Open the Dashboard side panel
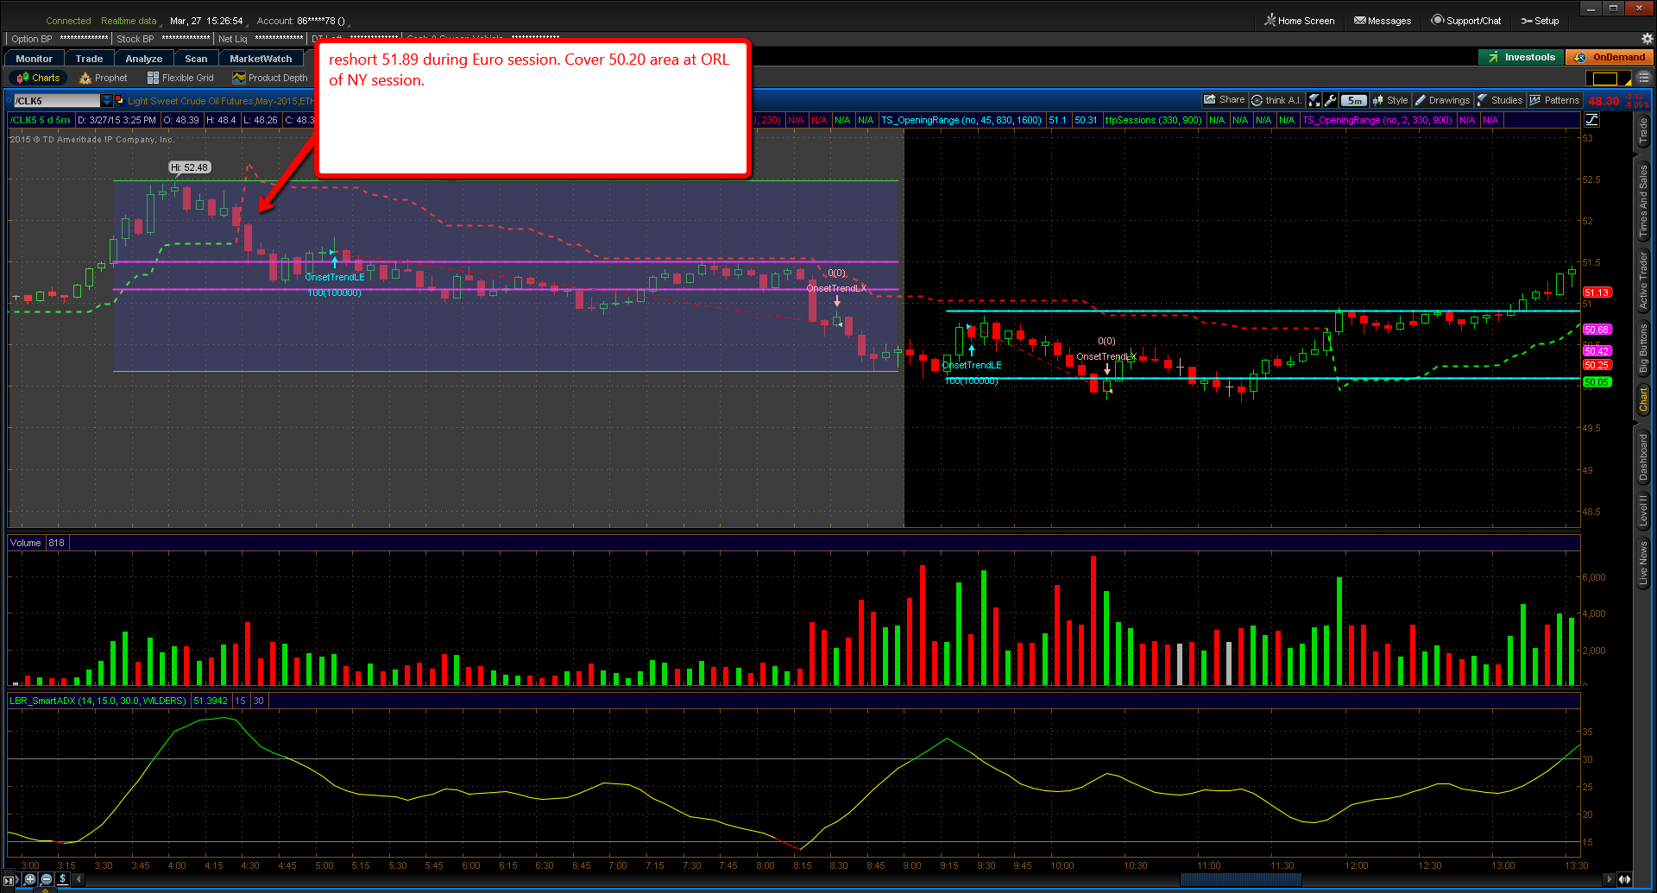This screenshot has width=1657, height=893. point(1643,457)
